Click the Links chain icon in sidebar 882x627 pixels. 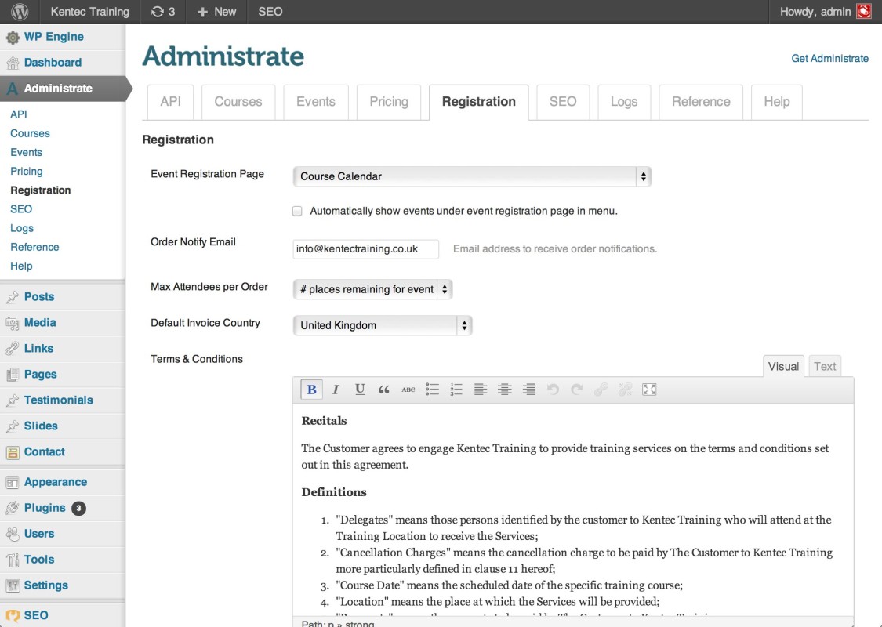tap(13, 350)
